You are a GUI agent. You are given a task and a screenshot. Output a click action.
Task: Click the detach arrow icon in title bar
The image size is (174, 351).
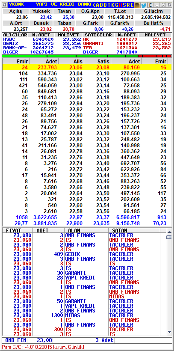click(x=163, y=5)
